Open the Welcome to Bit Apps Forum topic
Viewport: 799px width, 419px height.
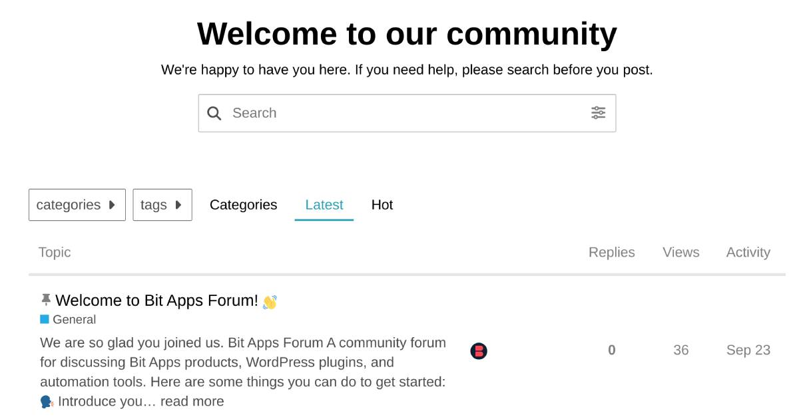(156, 301)
